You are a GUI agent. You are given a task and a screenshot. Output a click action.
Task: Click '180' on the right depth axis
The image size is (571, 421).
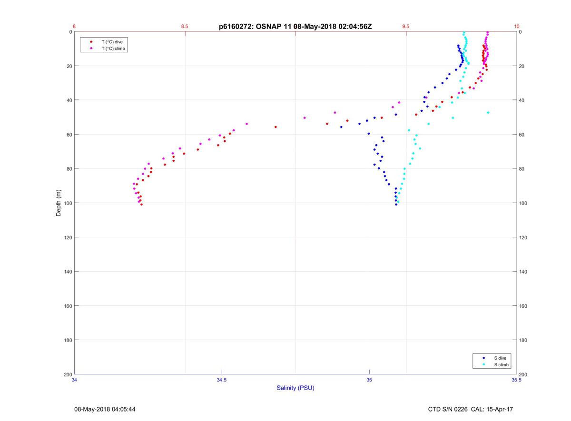pyautogui.click(x=523, y=340)
